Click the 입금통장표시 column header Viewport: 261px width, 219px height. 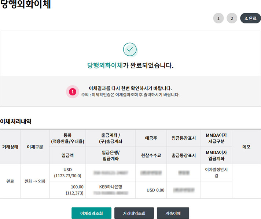(x=183, y=138)
